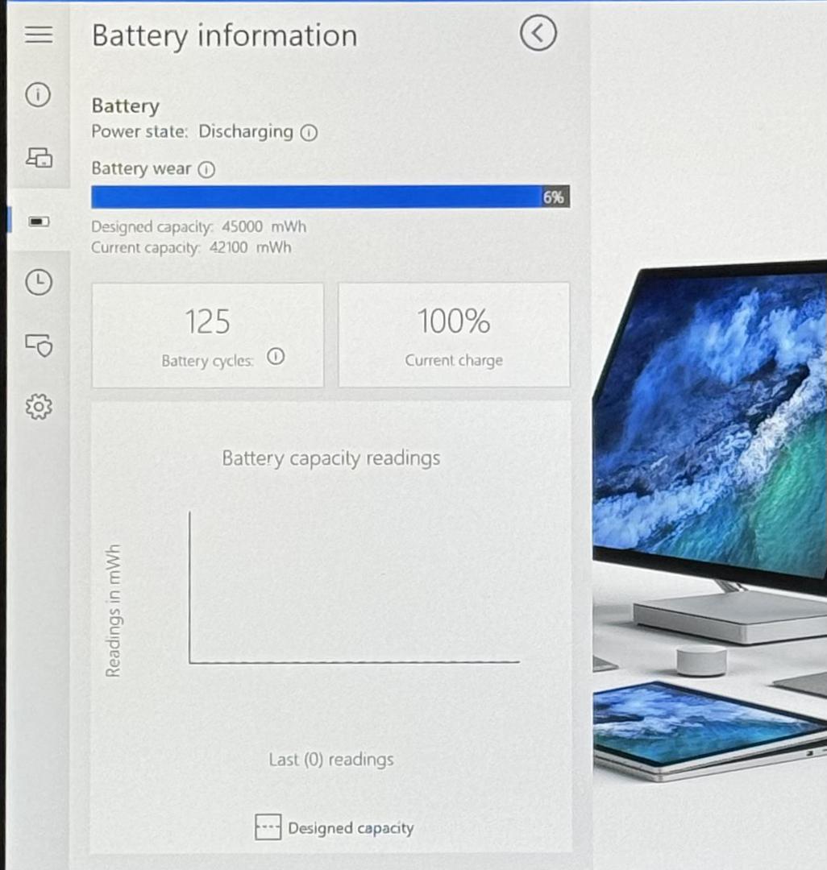Viewport: 827px width, 870px height.
Task: Click the Surface Dial puck image
Action: [x=700, y=660]
